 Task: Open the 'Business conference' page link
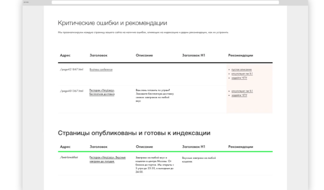coord(100,69)
